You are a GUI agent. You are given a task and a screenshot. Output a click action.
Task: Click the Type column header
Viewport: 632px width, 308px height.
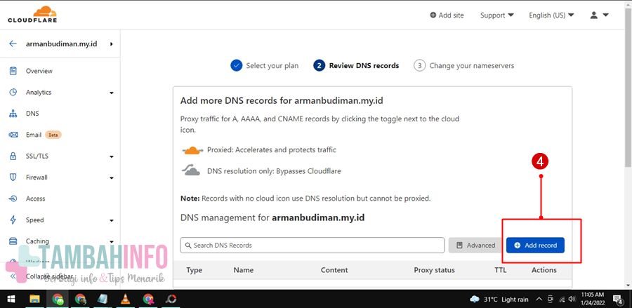pyautogui.click(x=195, y=270)
